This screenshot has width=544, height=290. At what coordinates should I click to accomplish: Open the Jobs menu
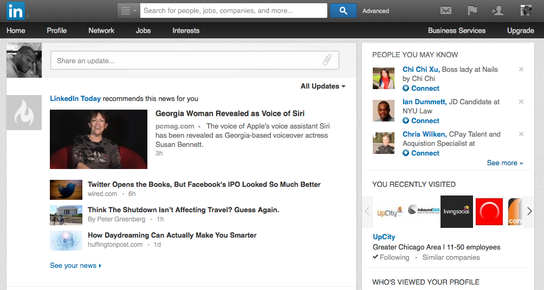143,30
